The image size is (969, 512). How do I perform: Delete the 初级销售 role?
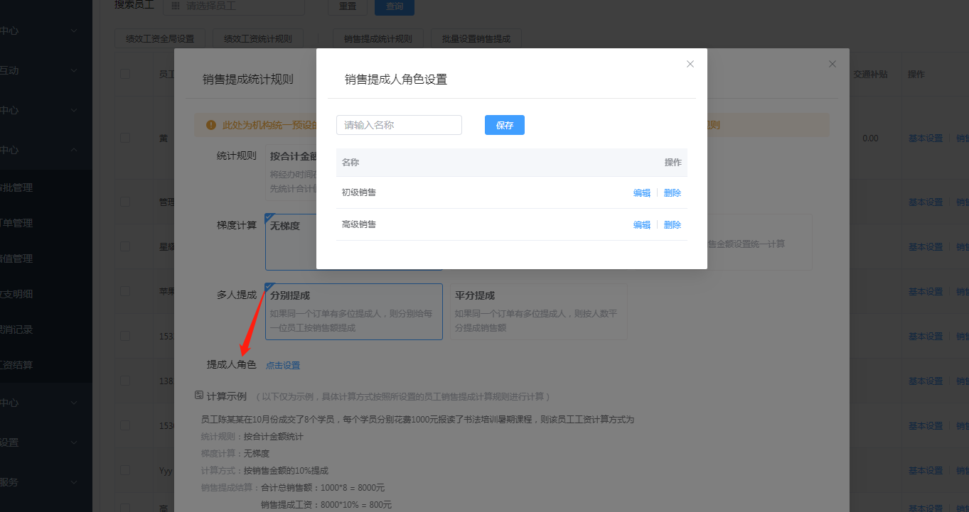coord(673,193)
